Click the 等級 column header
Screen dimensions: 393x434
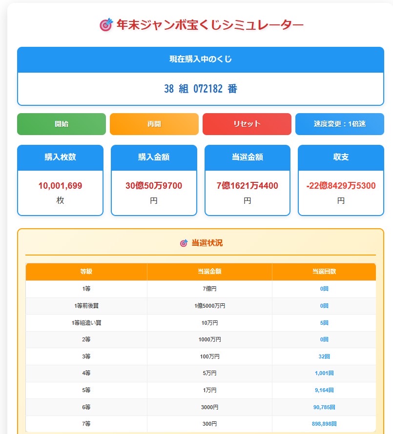pyautogui.click(x=86, y=272)
